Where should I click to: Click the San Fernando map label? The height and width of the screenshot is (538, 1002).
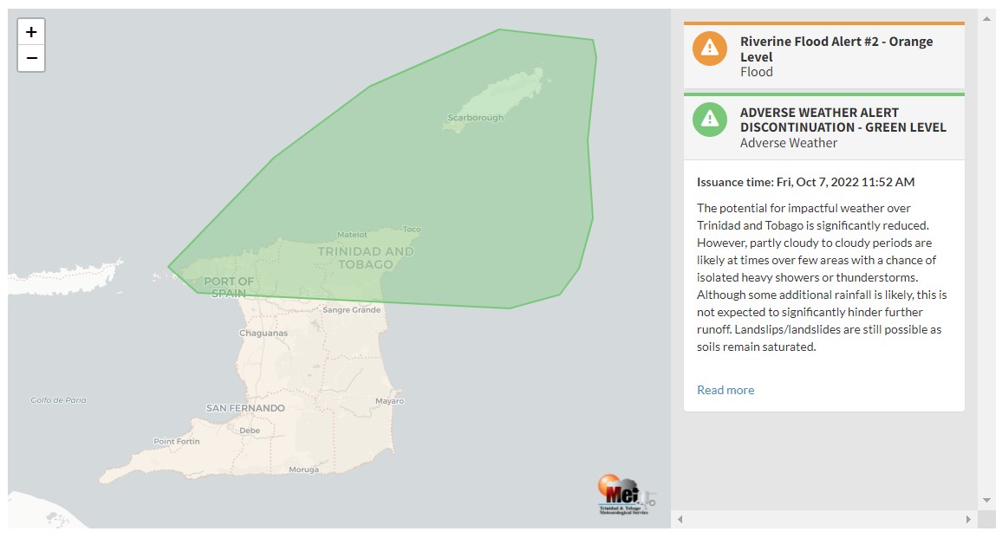click(x=245, y=408)
